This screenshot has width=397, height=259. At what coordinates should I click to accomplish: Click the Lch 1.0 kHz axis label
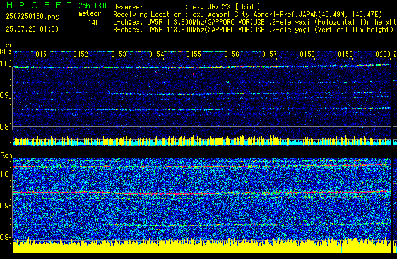click(x=4, y=64)
